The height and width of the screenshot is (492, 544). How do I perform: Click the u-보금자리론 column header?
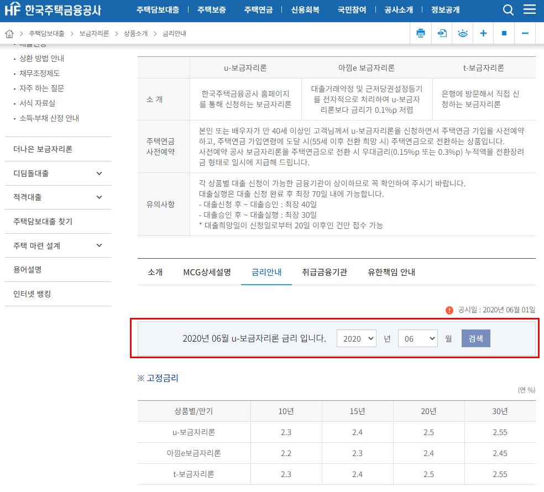click(245, 68)
